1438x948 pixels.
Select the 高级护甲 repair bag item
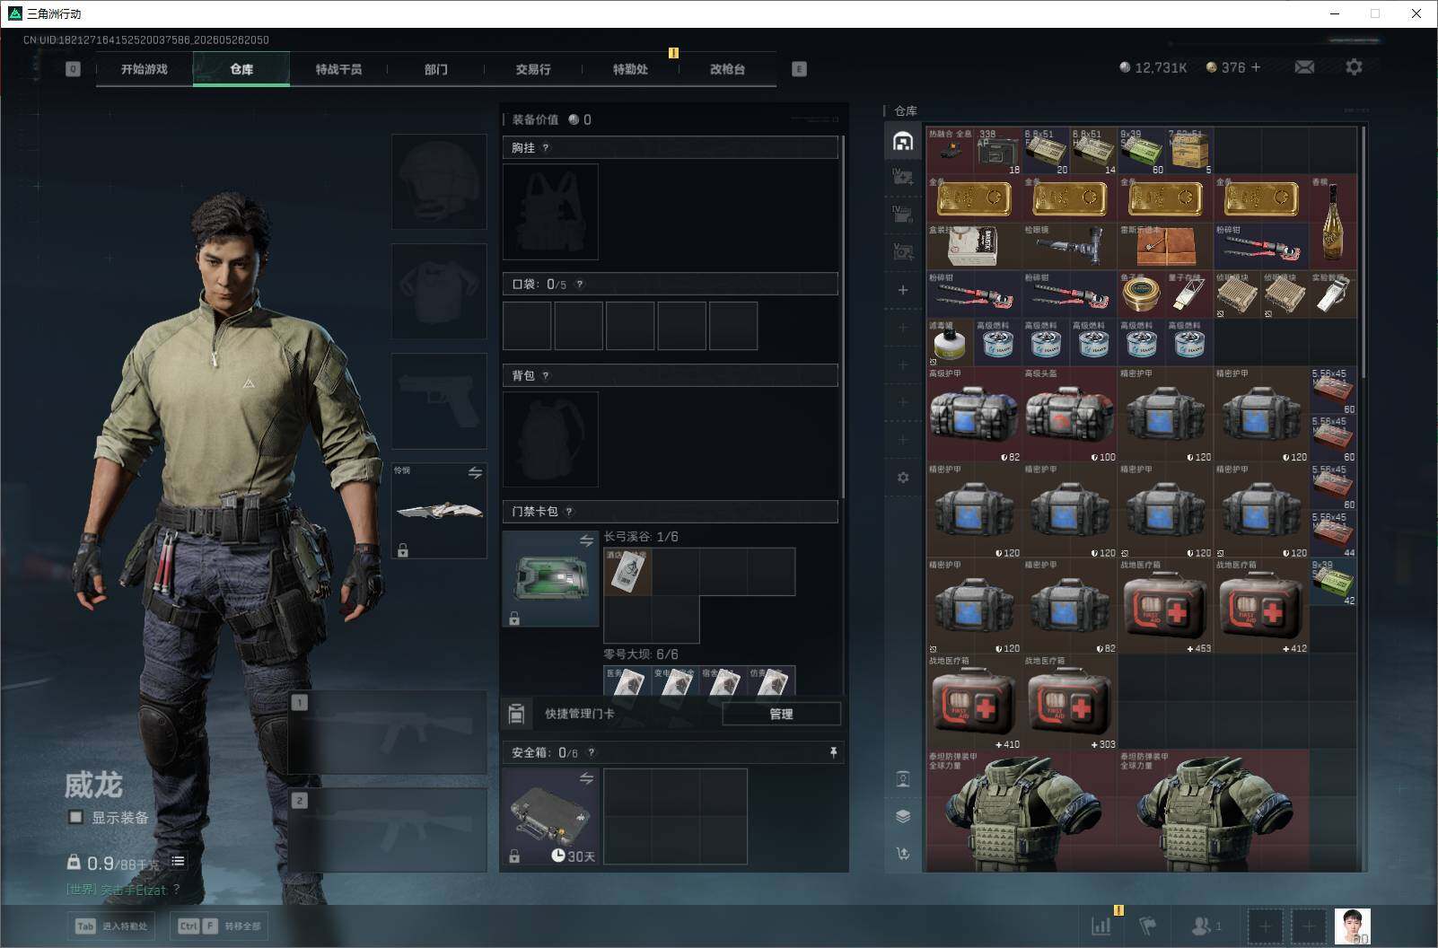[974, 415]
